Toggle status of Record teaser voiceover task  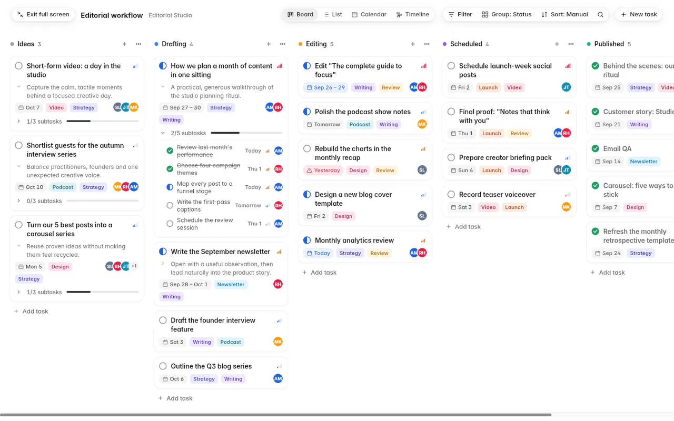click(x=451, y=194)
